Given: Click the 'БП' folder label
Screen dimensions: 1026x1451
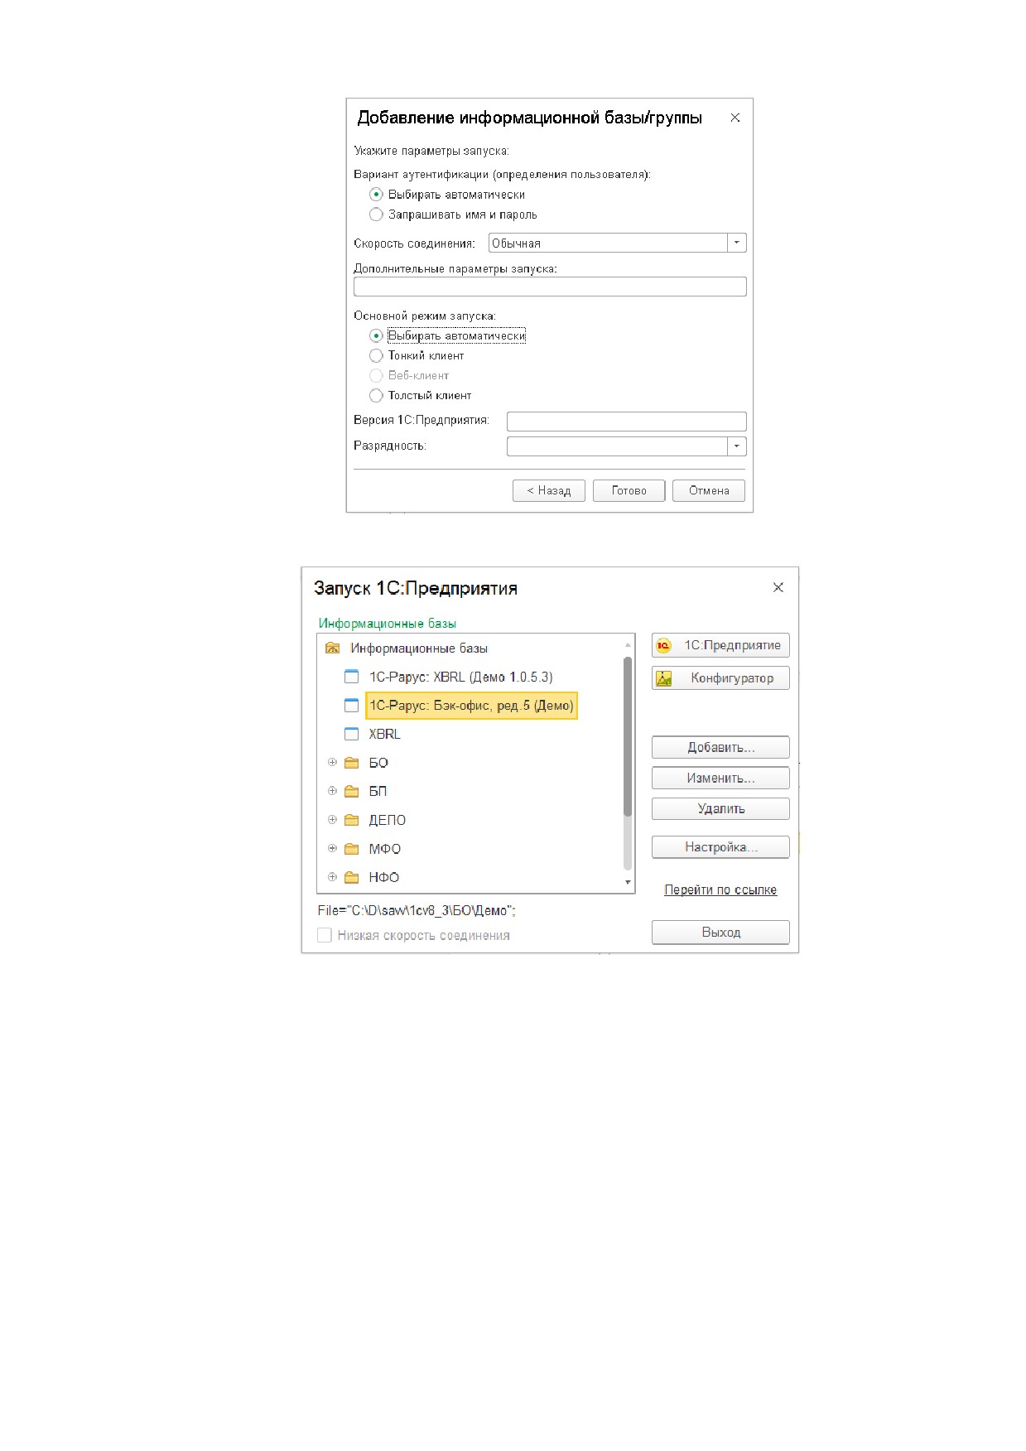Looking at the screenshot, I should click(x=378, y=791).
